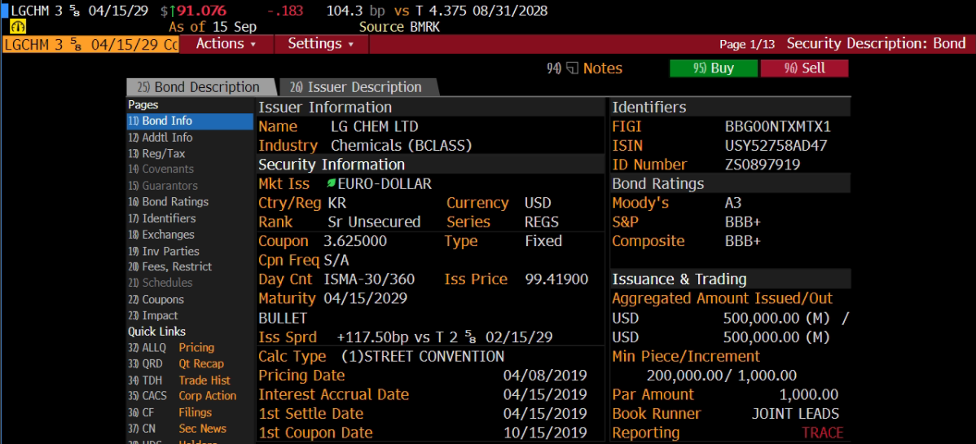Click Series REGS value
976x444 pixels.
(542, 222)
